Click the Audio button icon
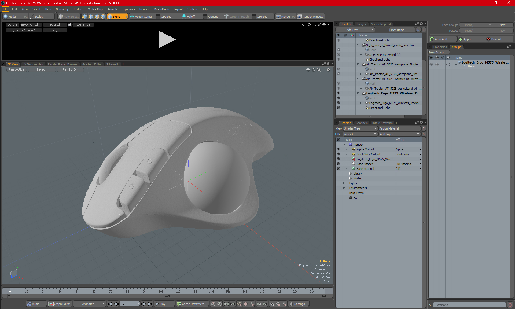 29,304
